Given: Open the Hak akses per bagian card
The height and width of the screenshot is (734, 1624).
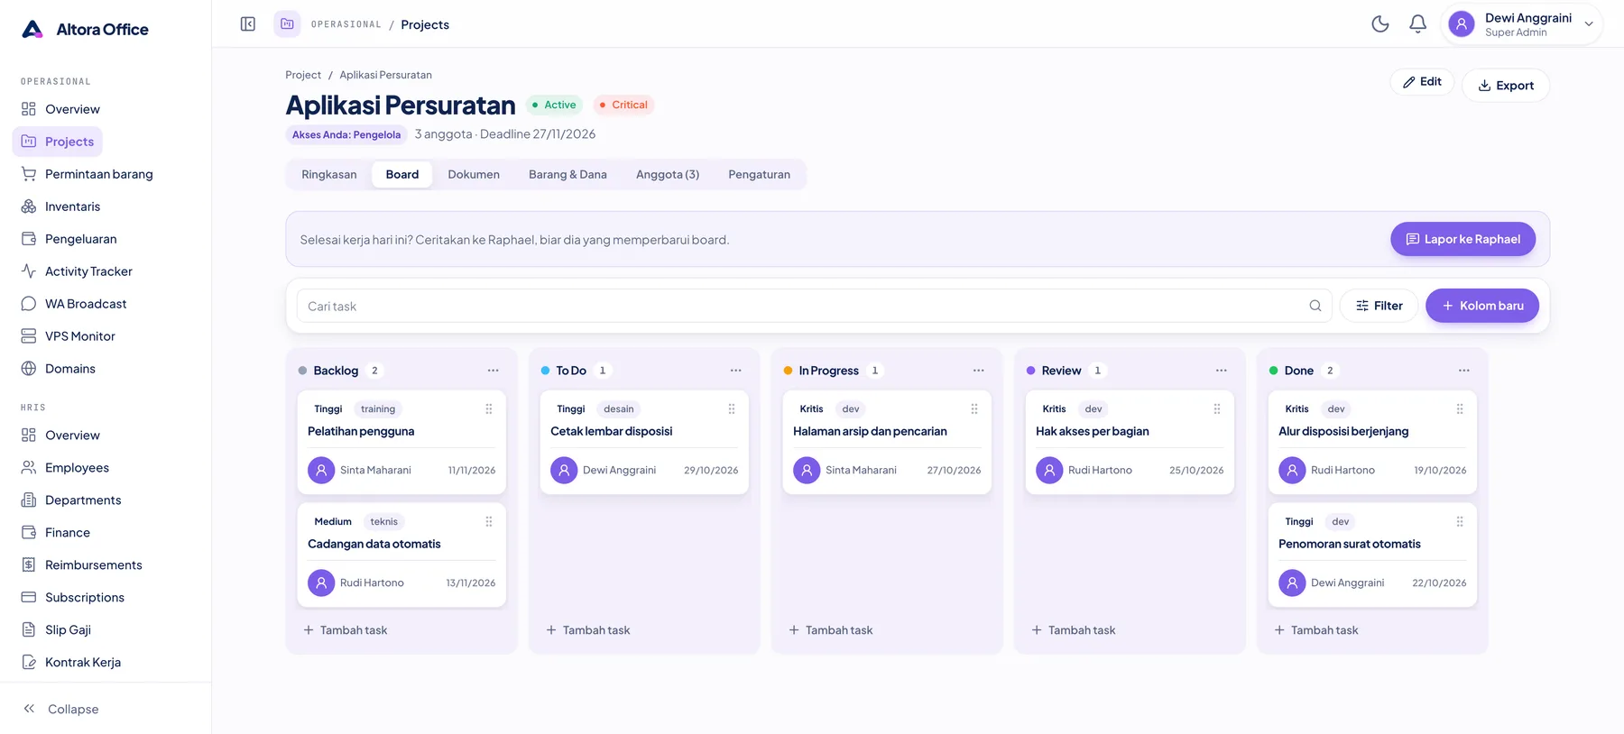Looking at the screenshot, I should [x=1130, y=442].
